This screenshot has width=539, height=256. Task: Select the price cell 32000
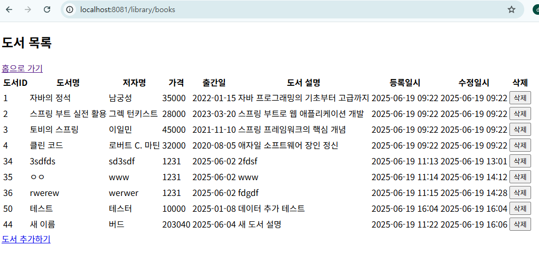click(174, 145)
